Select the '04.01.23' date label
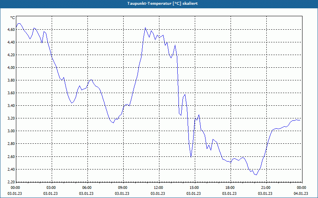 tap(301, 194)
